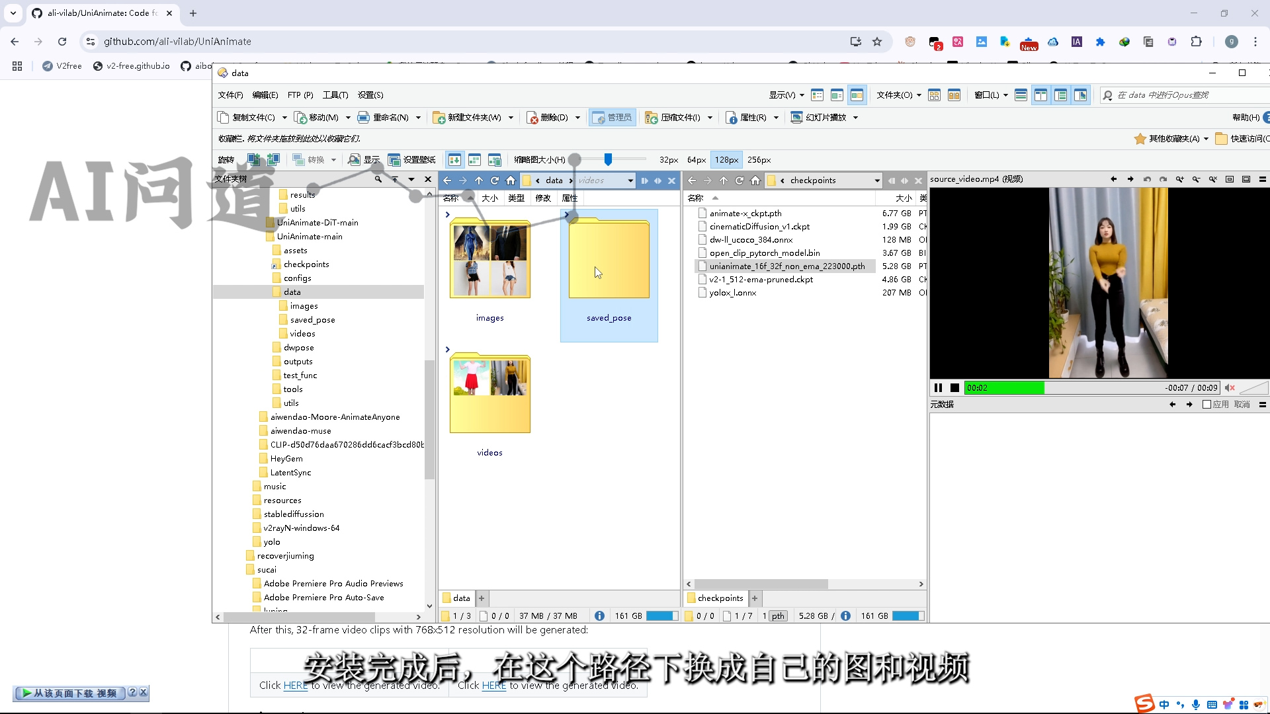Open the folder tree search icon
Screen dimensions: 1270x714
tap(378, 179)
